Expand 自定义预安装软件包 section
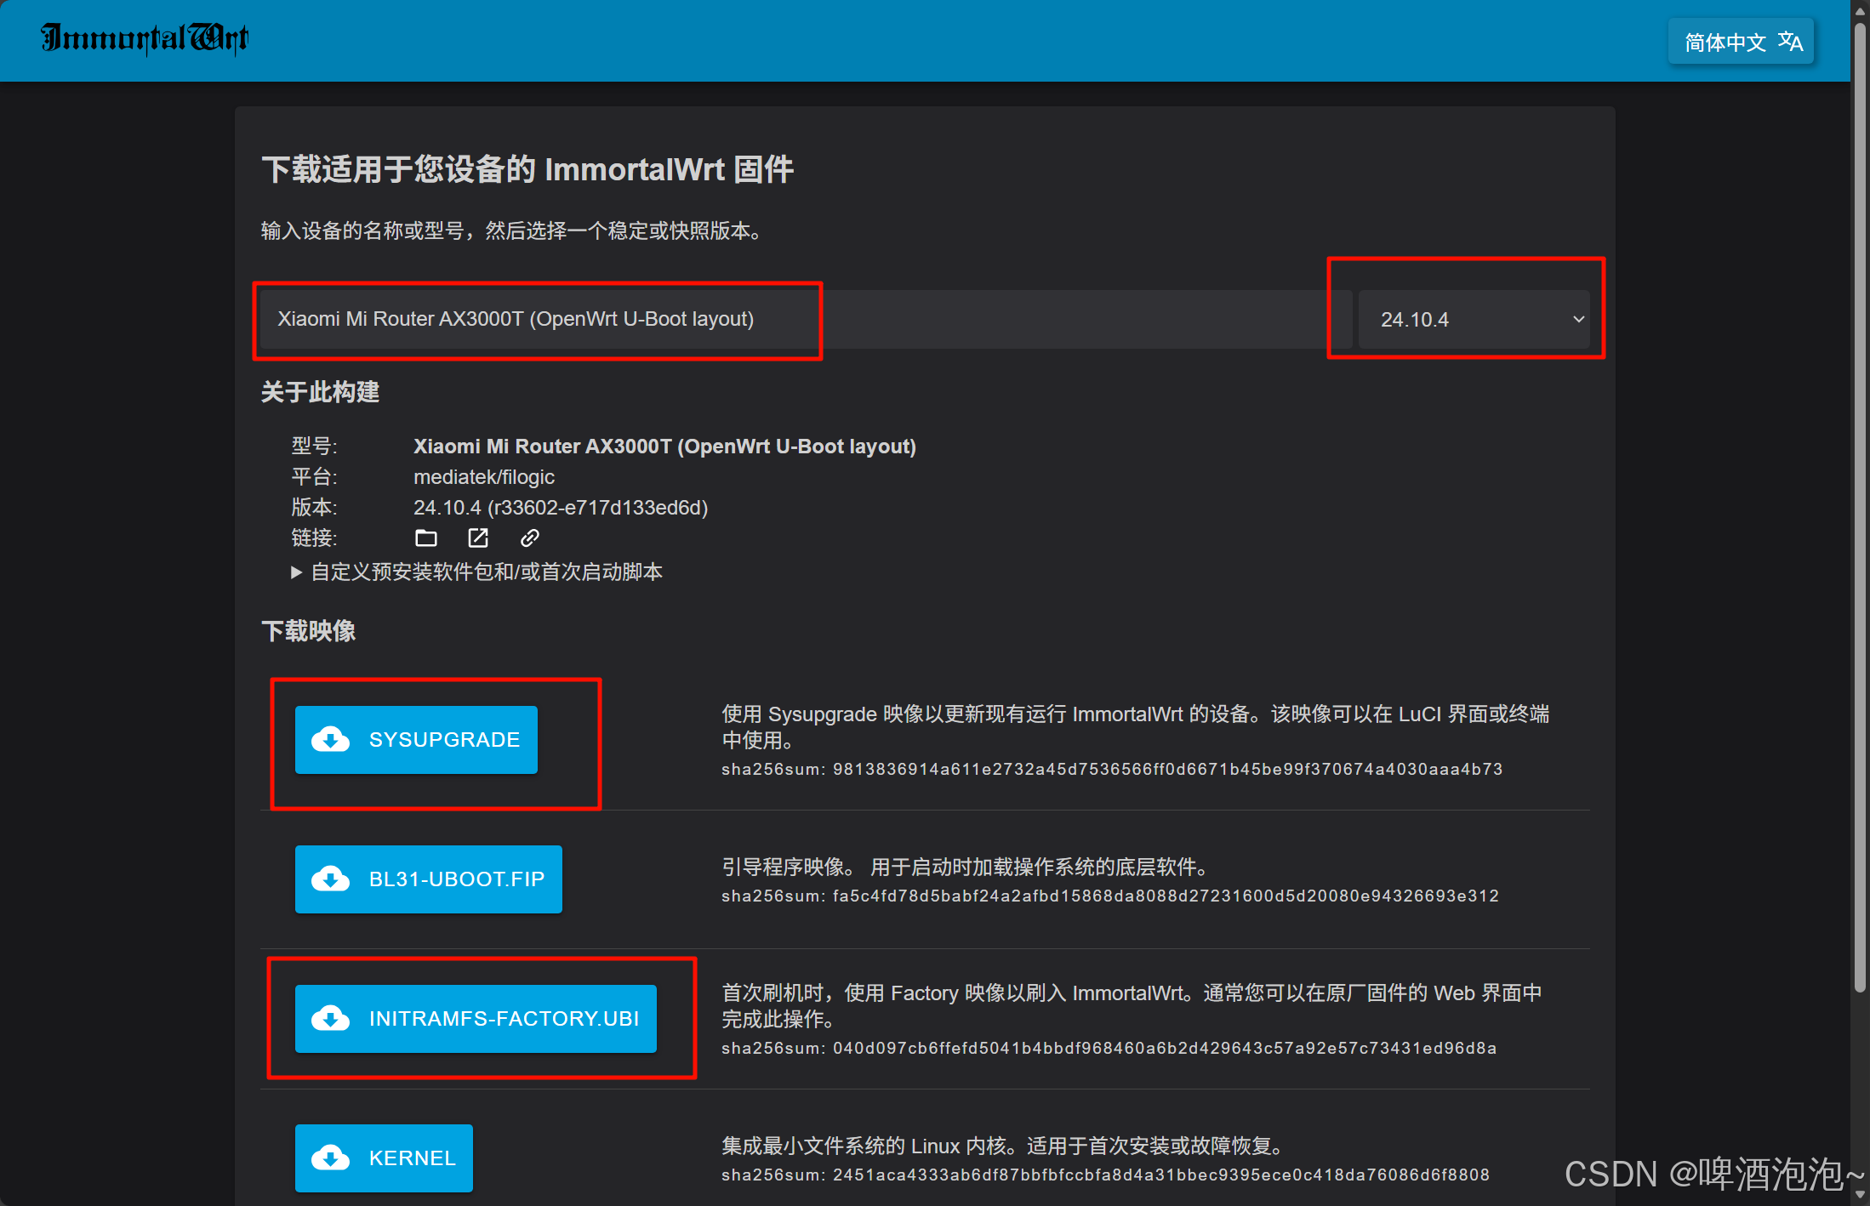 coord(476,572)
